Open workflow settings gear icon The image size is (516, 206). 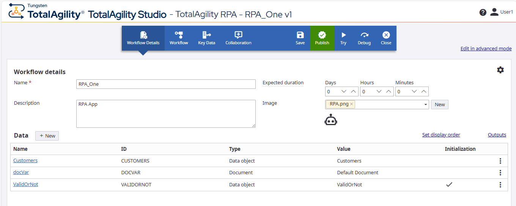[500, 70]
